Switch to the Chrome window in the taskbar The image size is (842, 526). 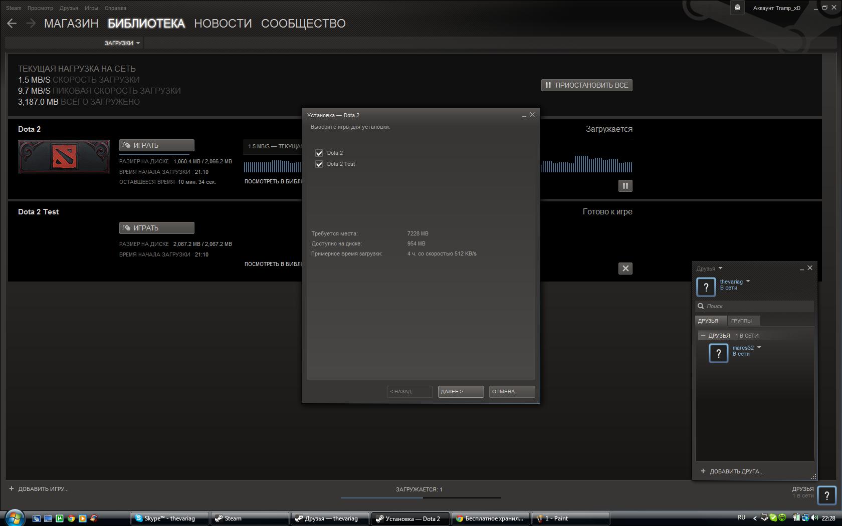491,518
